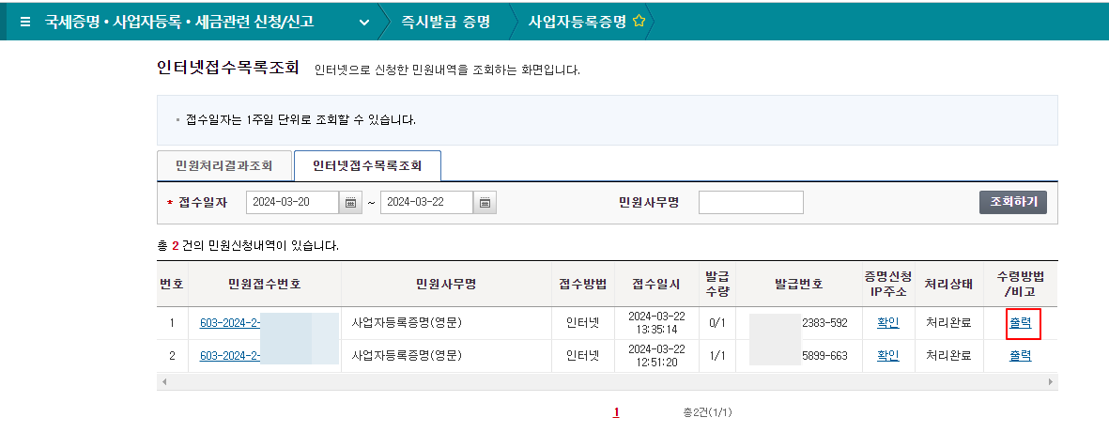Click 확인 IP link for 12:51:20 entry
The image size is (1109, 433).
point(887,356)
